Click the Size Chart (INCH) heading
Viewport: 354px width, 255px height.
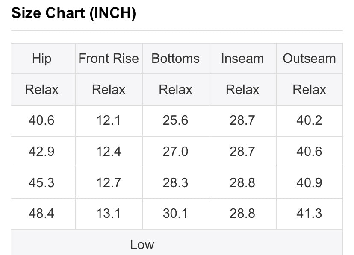pos(74,13)
